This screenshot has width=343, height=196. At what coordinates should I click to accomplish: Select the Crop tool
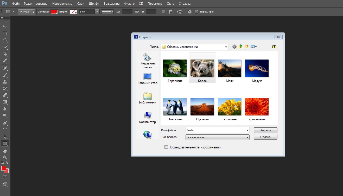[x=5, y=54]
